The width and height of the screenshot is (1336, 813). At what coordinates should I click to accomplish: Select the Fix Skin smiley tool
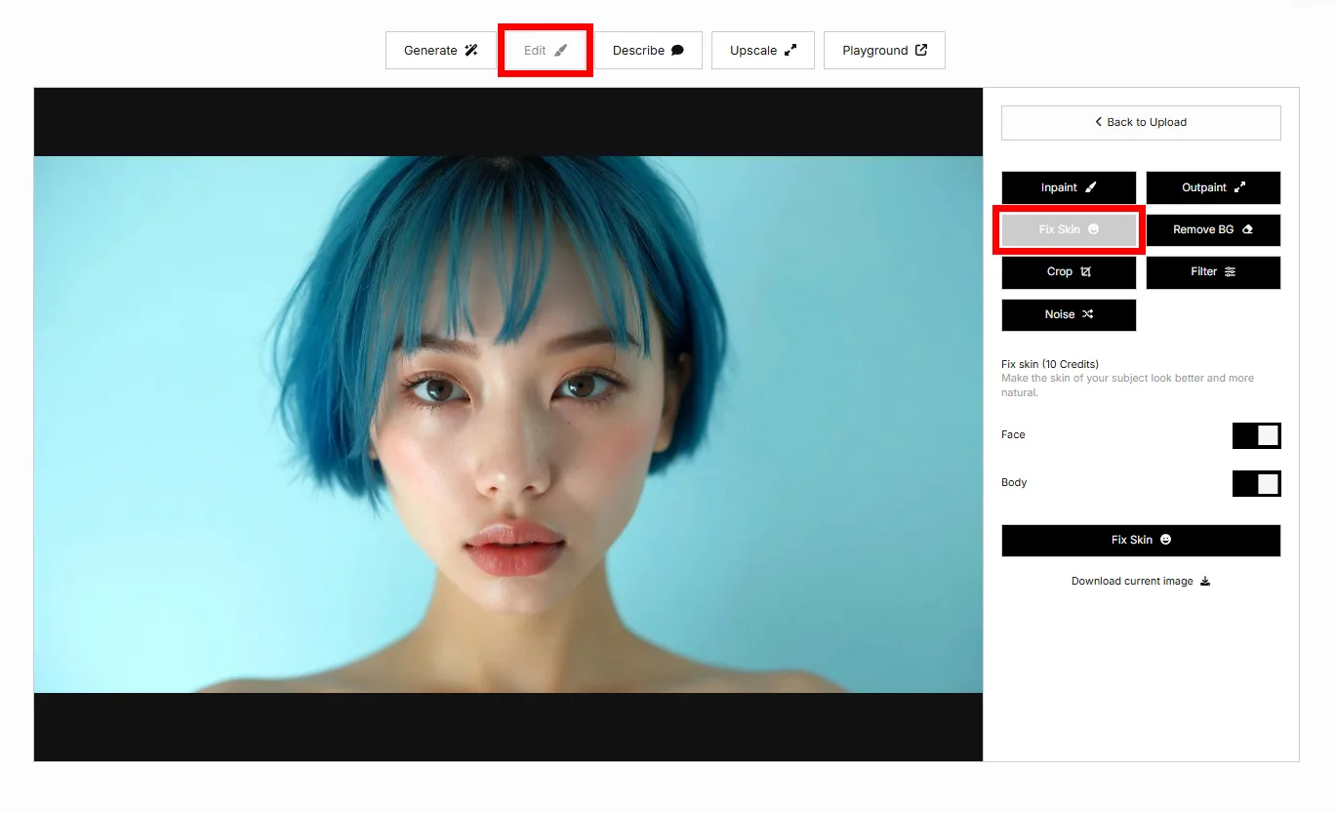pyautogui.click(x=1069, y=229)
